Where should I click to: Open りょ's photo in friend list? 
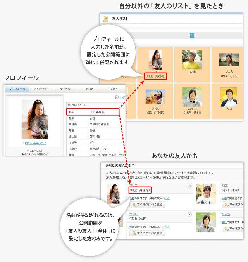[x=228, y=97]
